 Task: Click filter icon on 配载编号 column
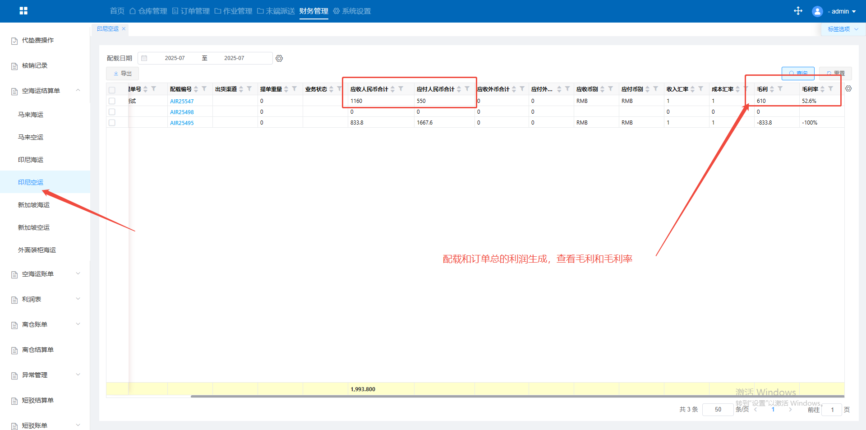(204, 89)
